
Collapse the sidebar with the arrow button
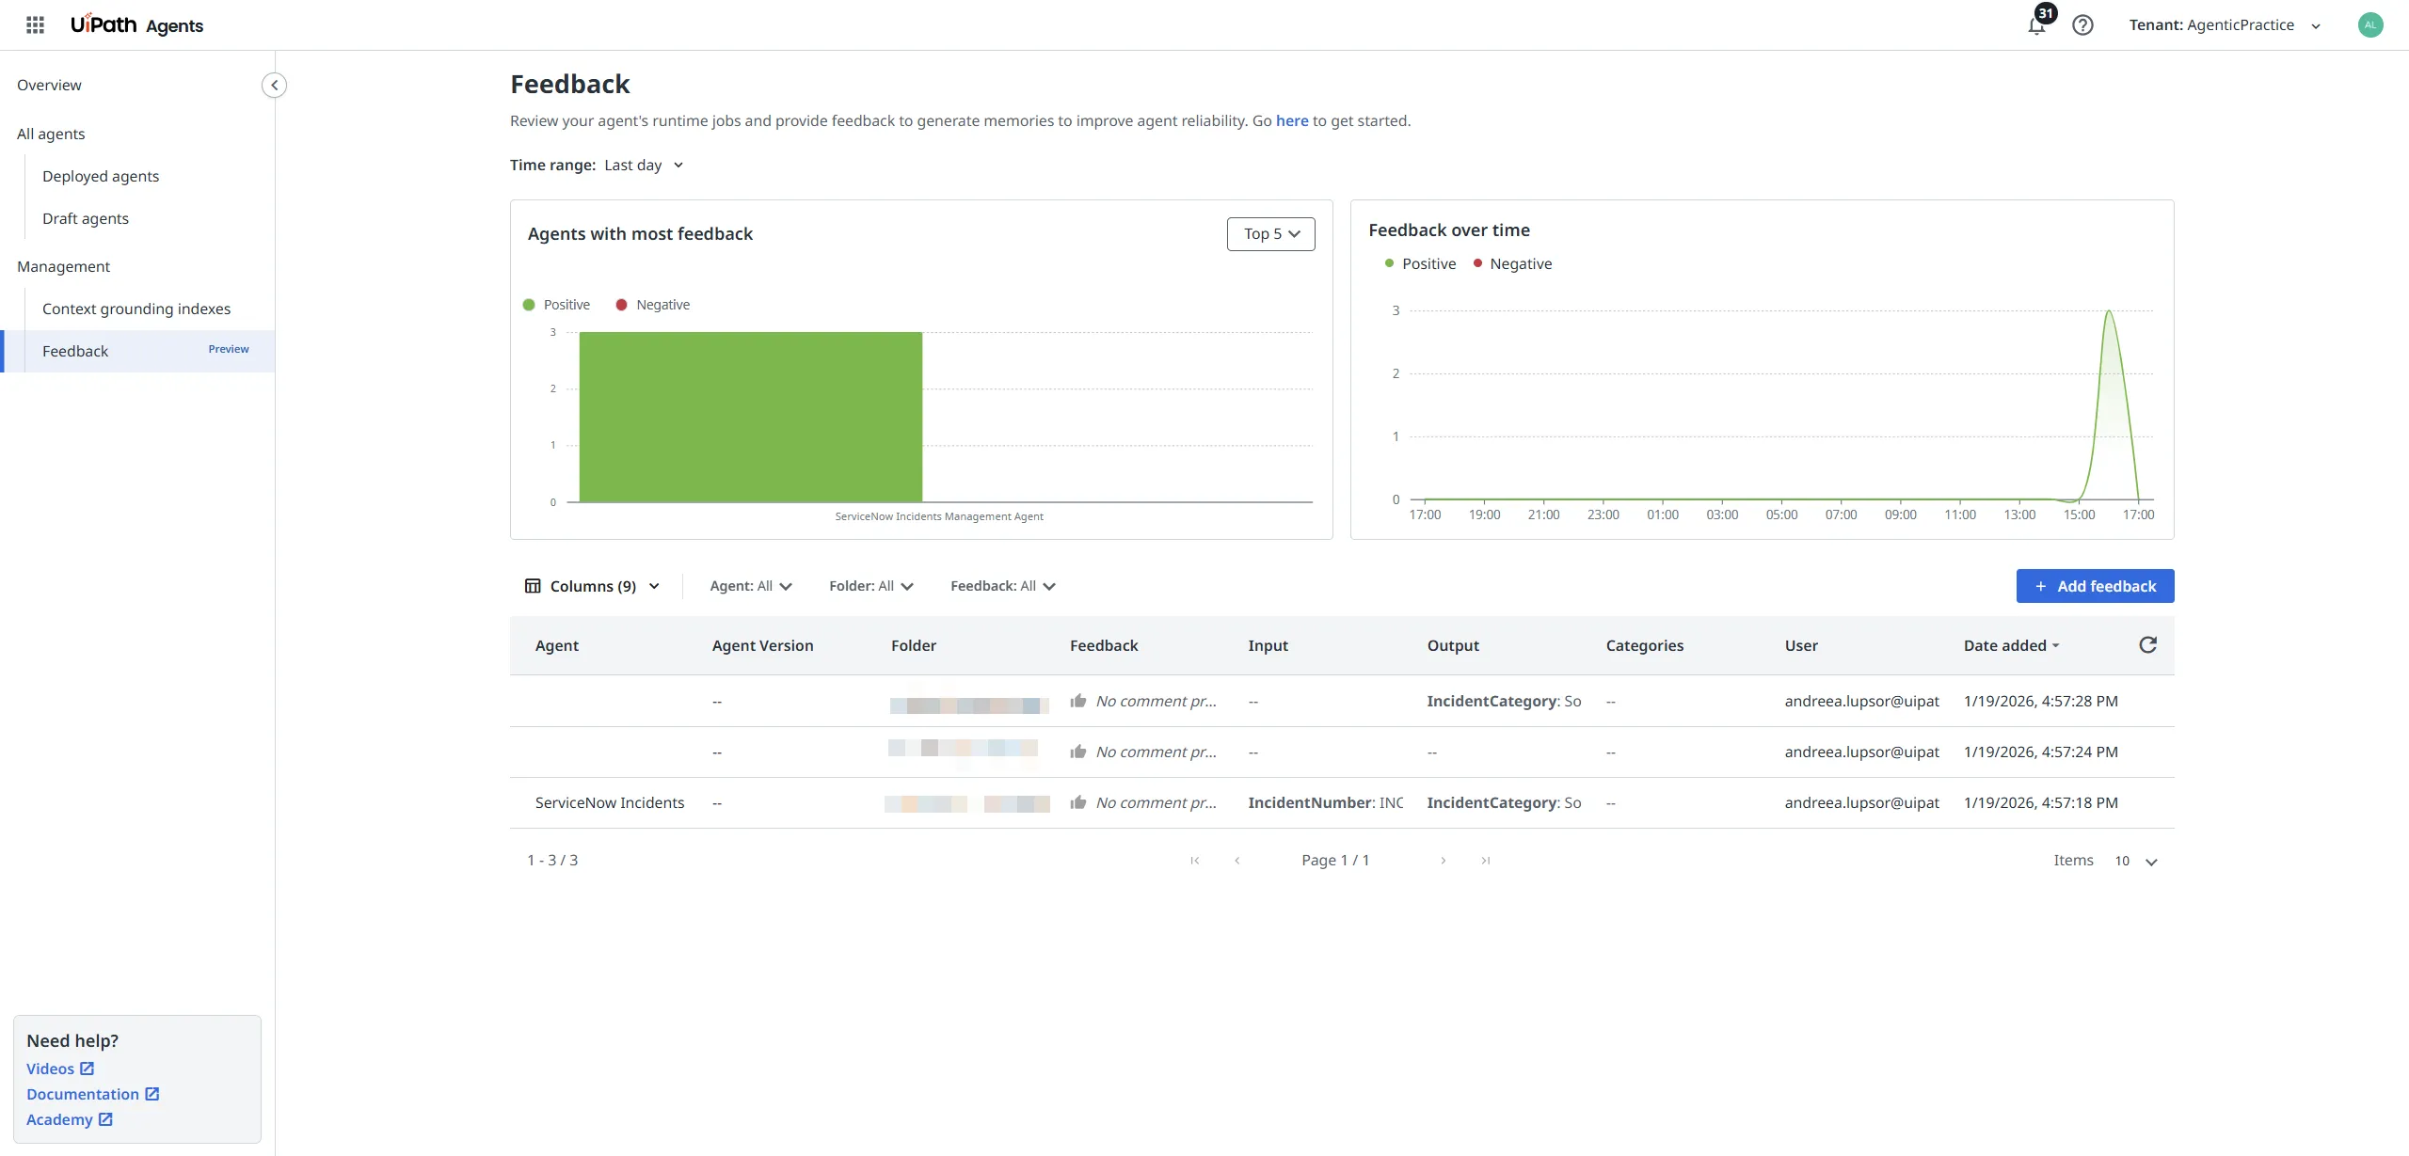pyautogui.click(x=274, y=86)
